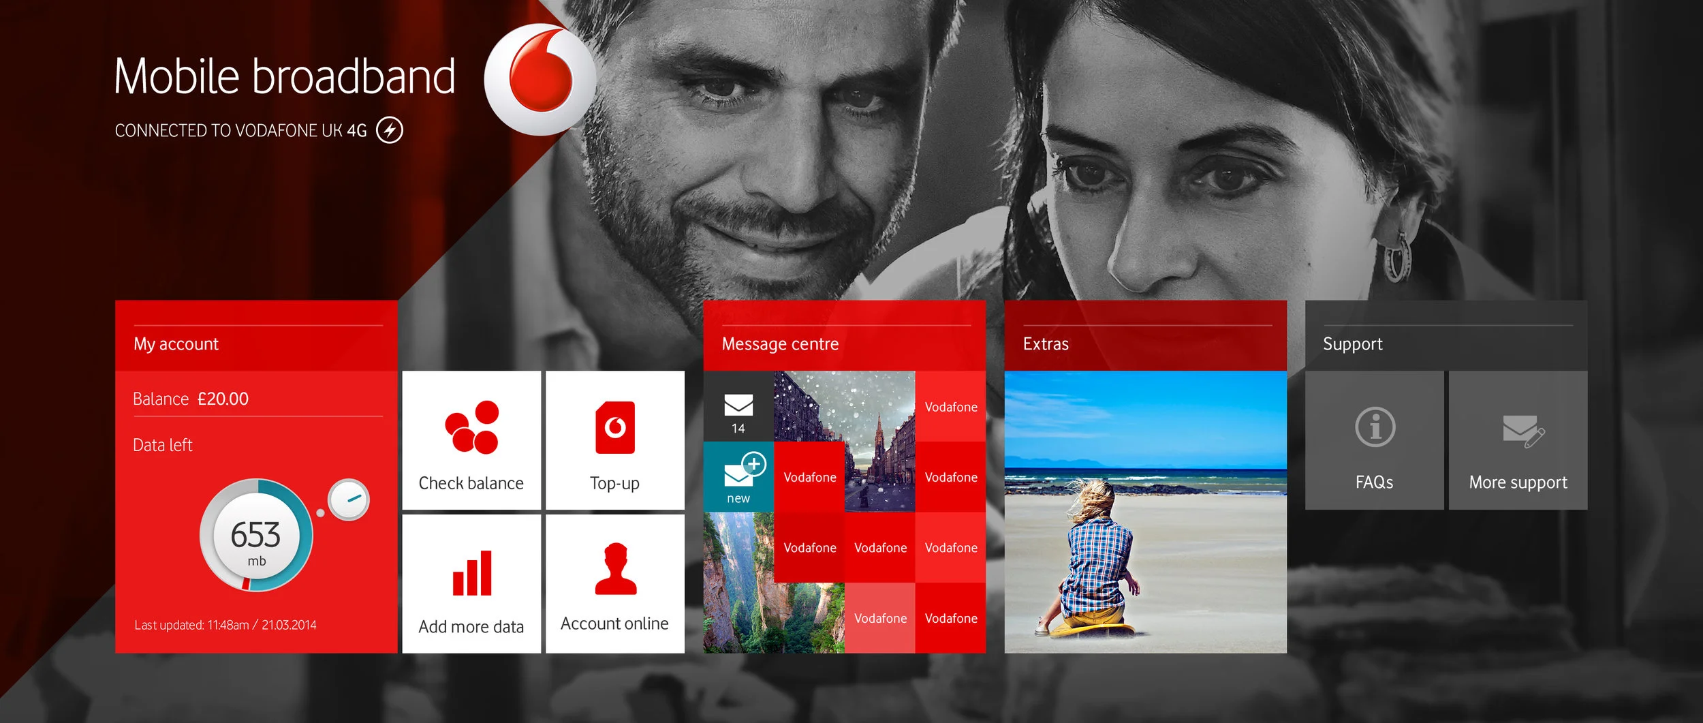Click the Vodafone logo sphere
Screen dimensions: 1703x723
click(541, 80)
